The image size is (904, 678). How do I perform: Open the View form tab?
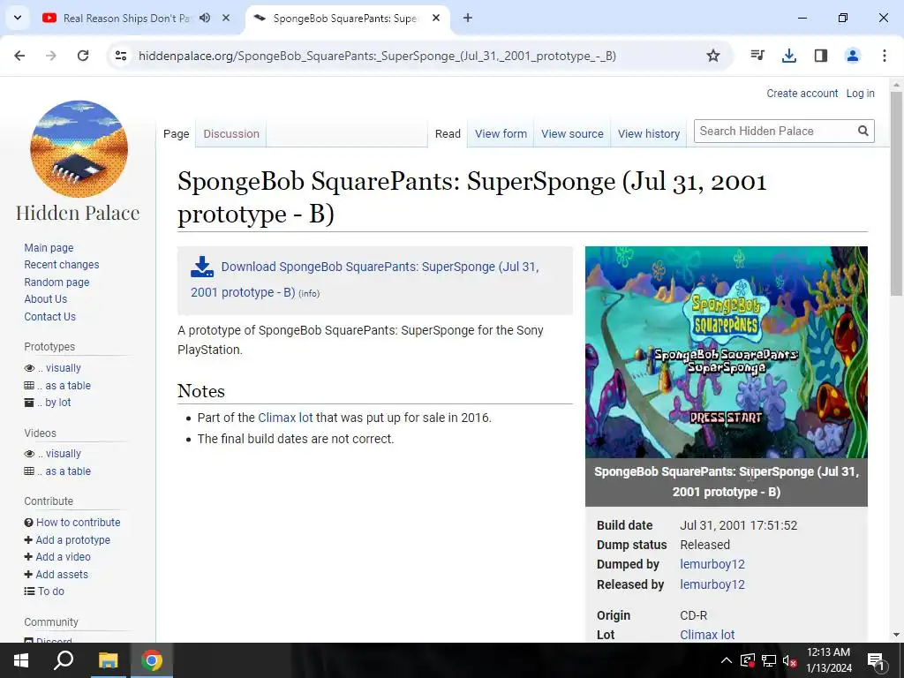(501, 134)
